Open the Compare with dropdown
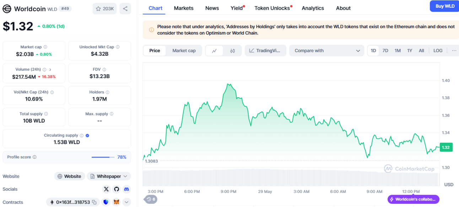Viewport: 459px width, 207px height. click(327, 51)
